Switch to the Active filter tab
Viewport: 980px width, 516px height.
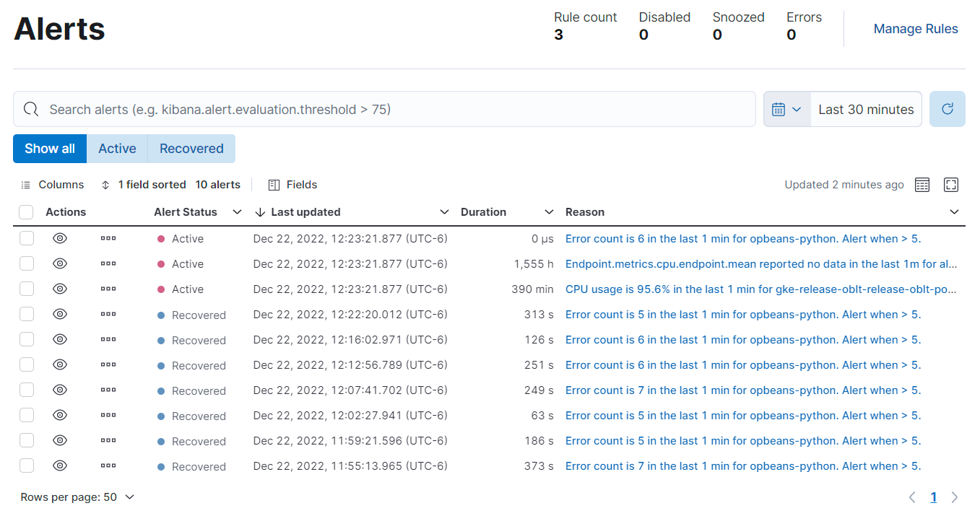tap(117, 149)
